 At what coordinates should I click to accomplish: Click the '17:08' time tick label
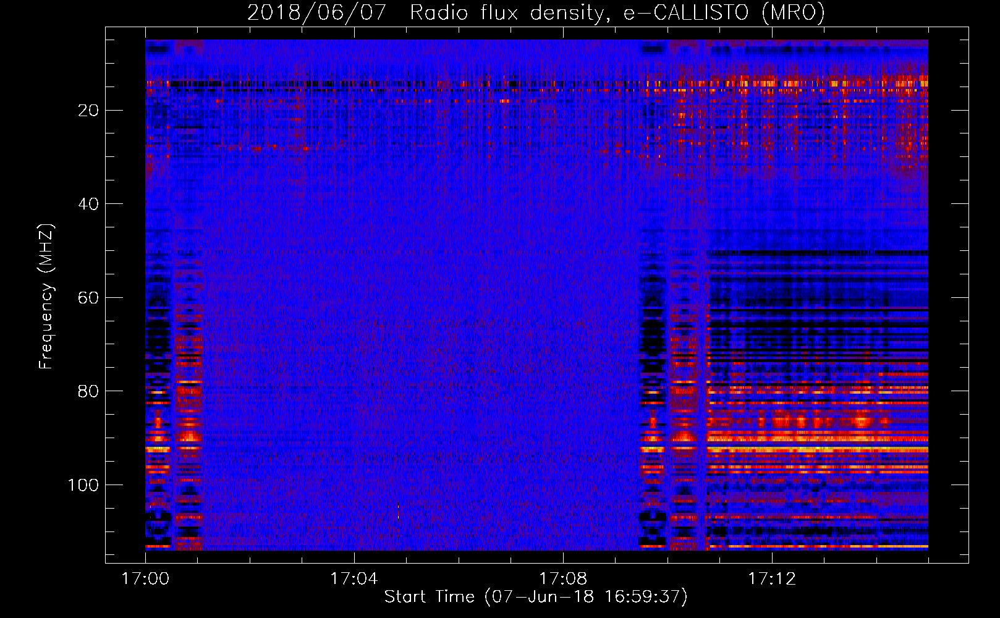[563, 579]
